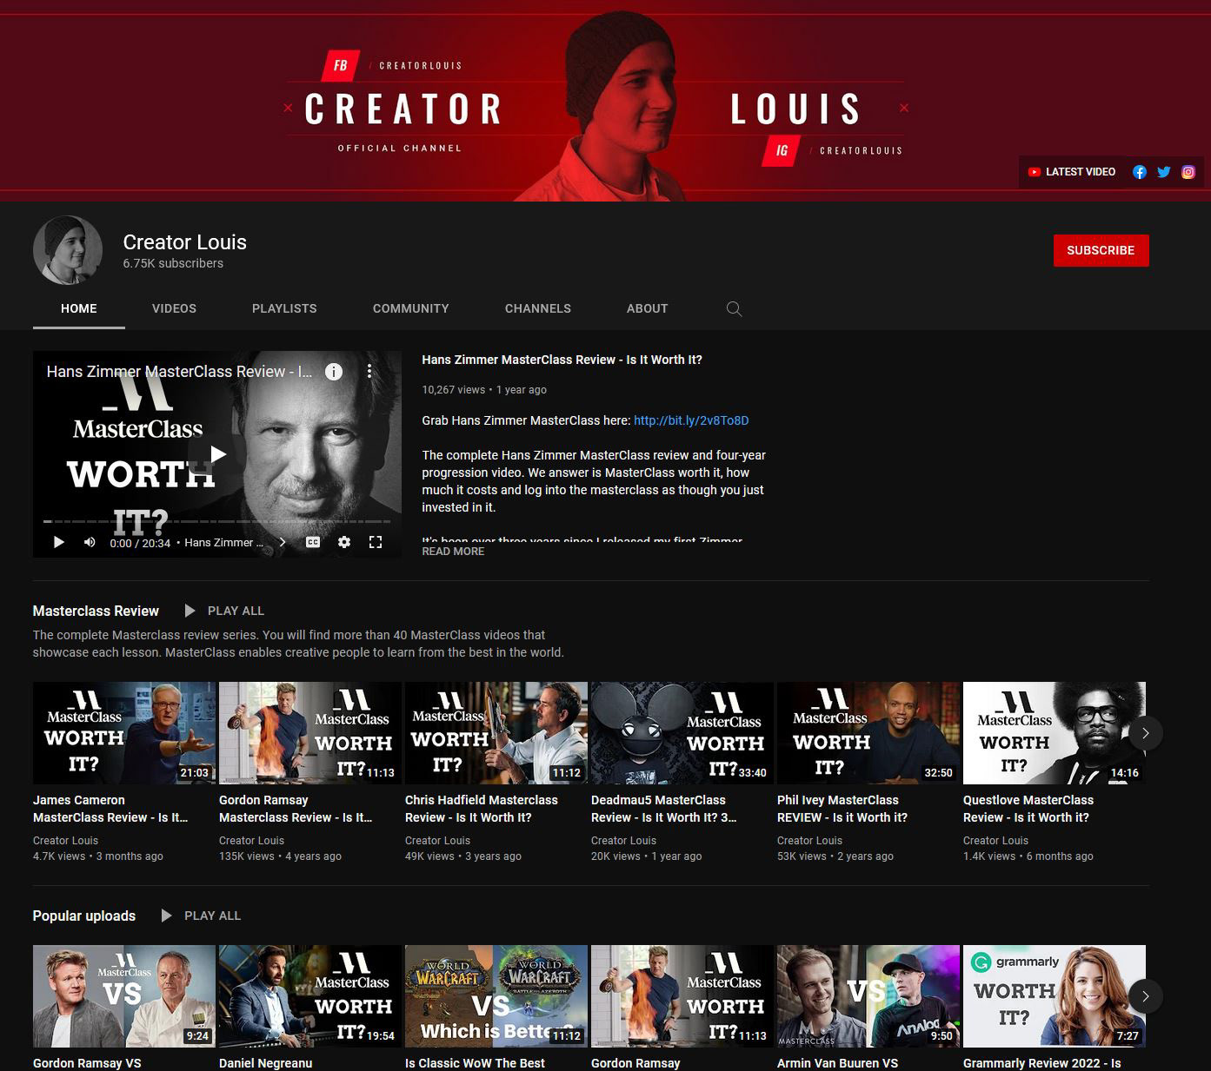Play the featured video using the center play button
This screenshot has width=1211, height=1071.
[217, 453]
